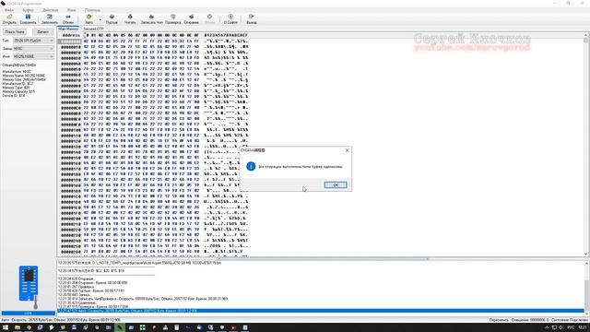The width and height of the screenshot is (590, 332).
Task: Click the blue progress bar under the adapter image
Action: (x=29, y=314)
